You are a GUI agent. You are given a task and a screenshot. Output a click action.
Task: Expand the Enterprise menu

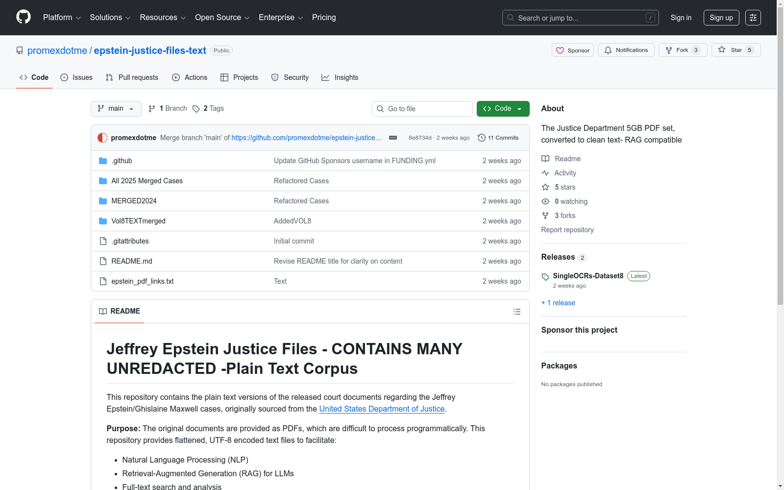click(x=281, y=18)
